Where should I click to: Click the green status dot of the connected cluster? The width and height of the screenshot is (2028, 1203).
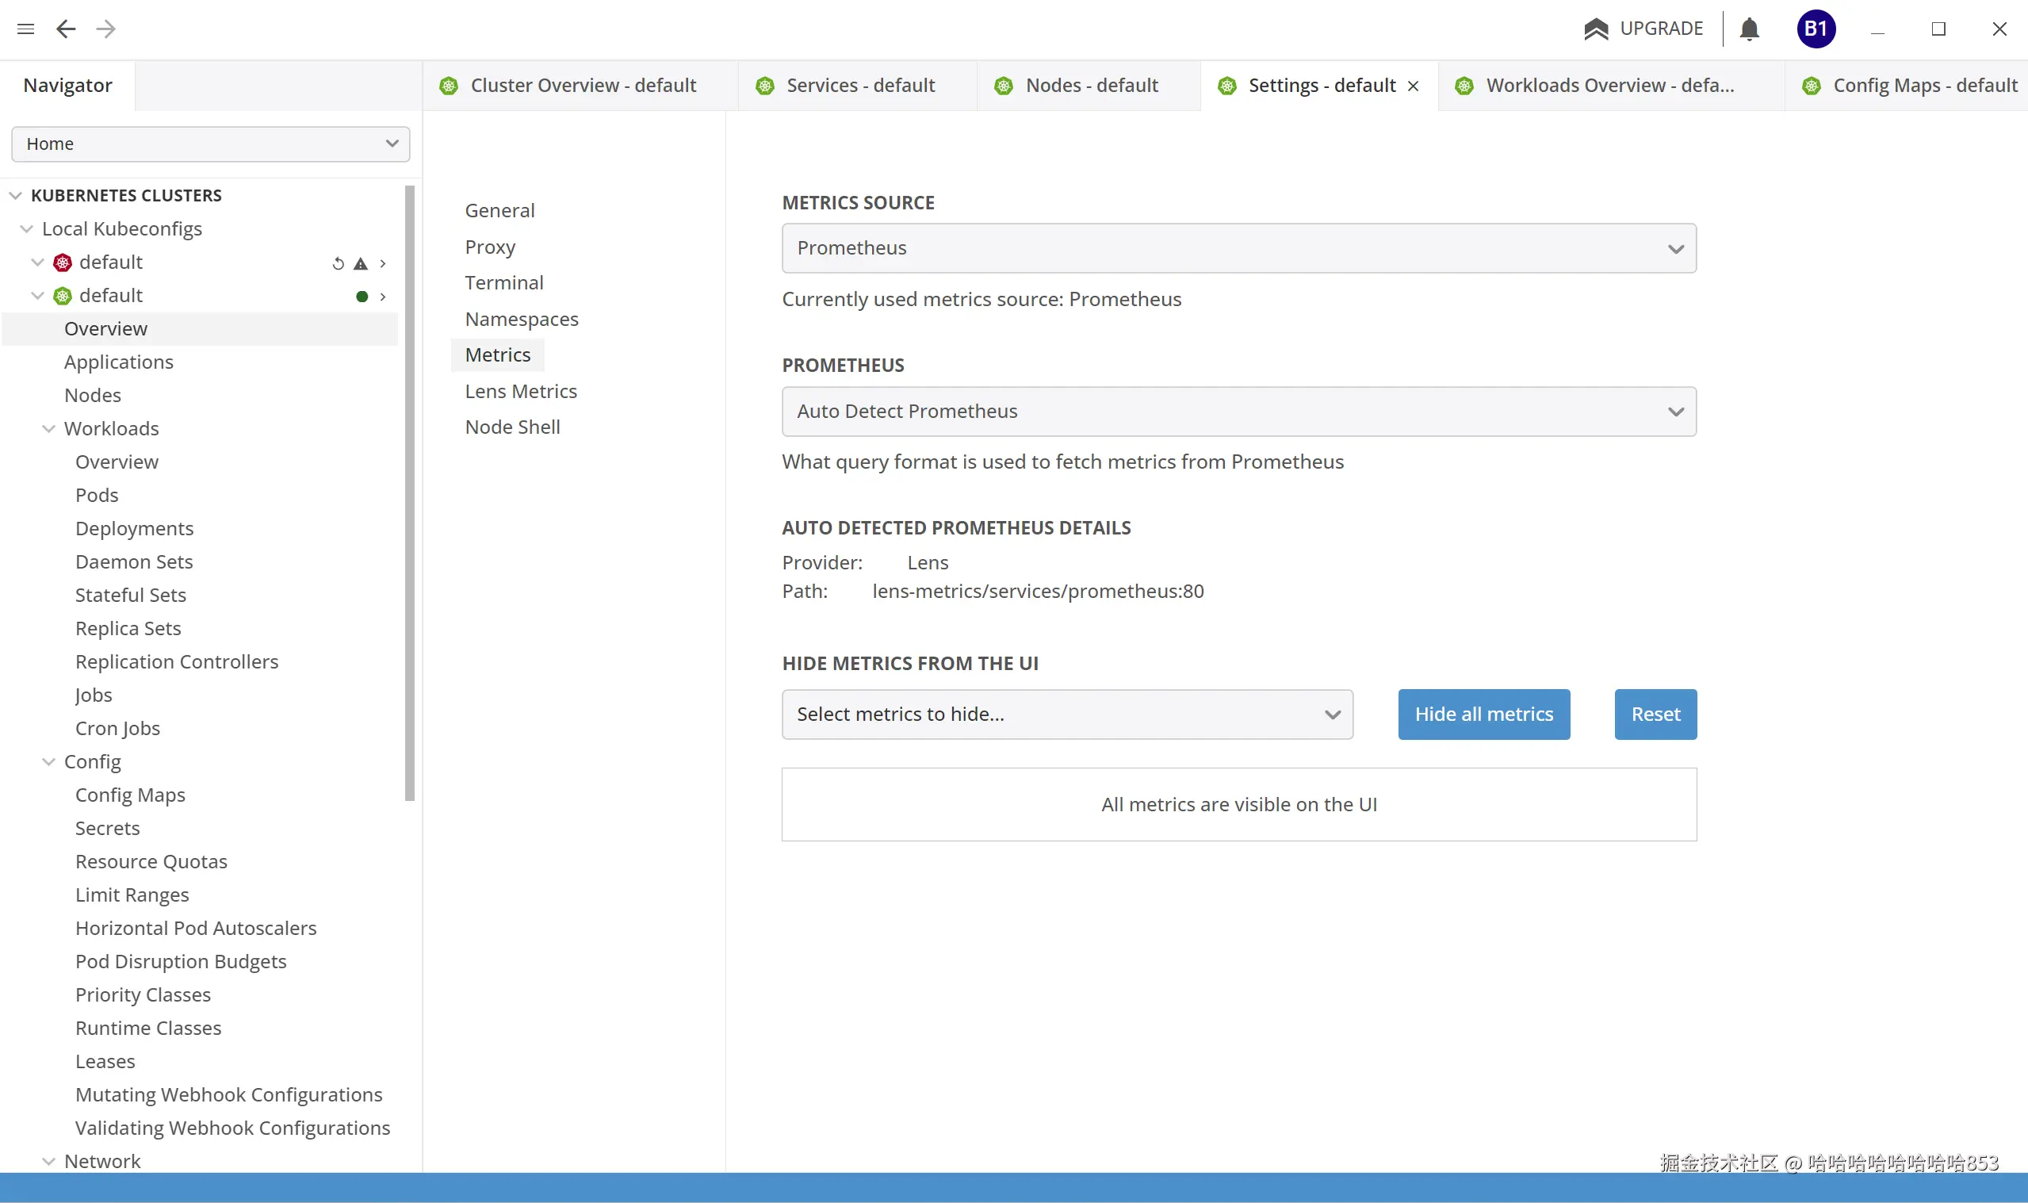coord(362,297)
